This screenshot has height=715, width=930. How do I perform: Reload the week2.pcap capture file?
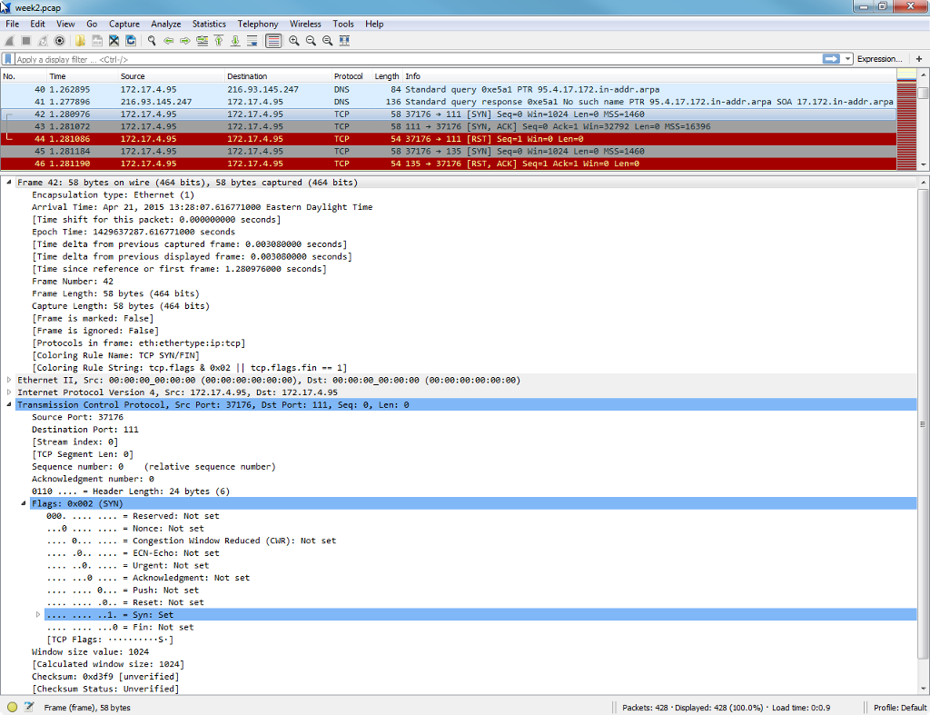click(x=131, y=40)
